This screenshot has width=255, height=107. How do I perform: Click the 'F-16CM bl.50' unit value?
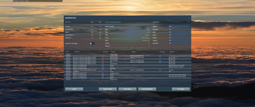click(146, 40)
